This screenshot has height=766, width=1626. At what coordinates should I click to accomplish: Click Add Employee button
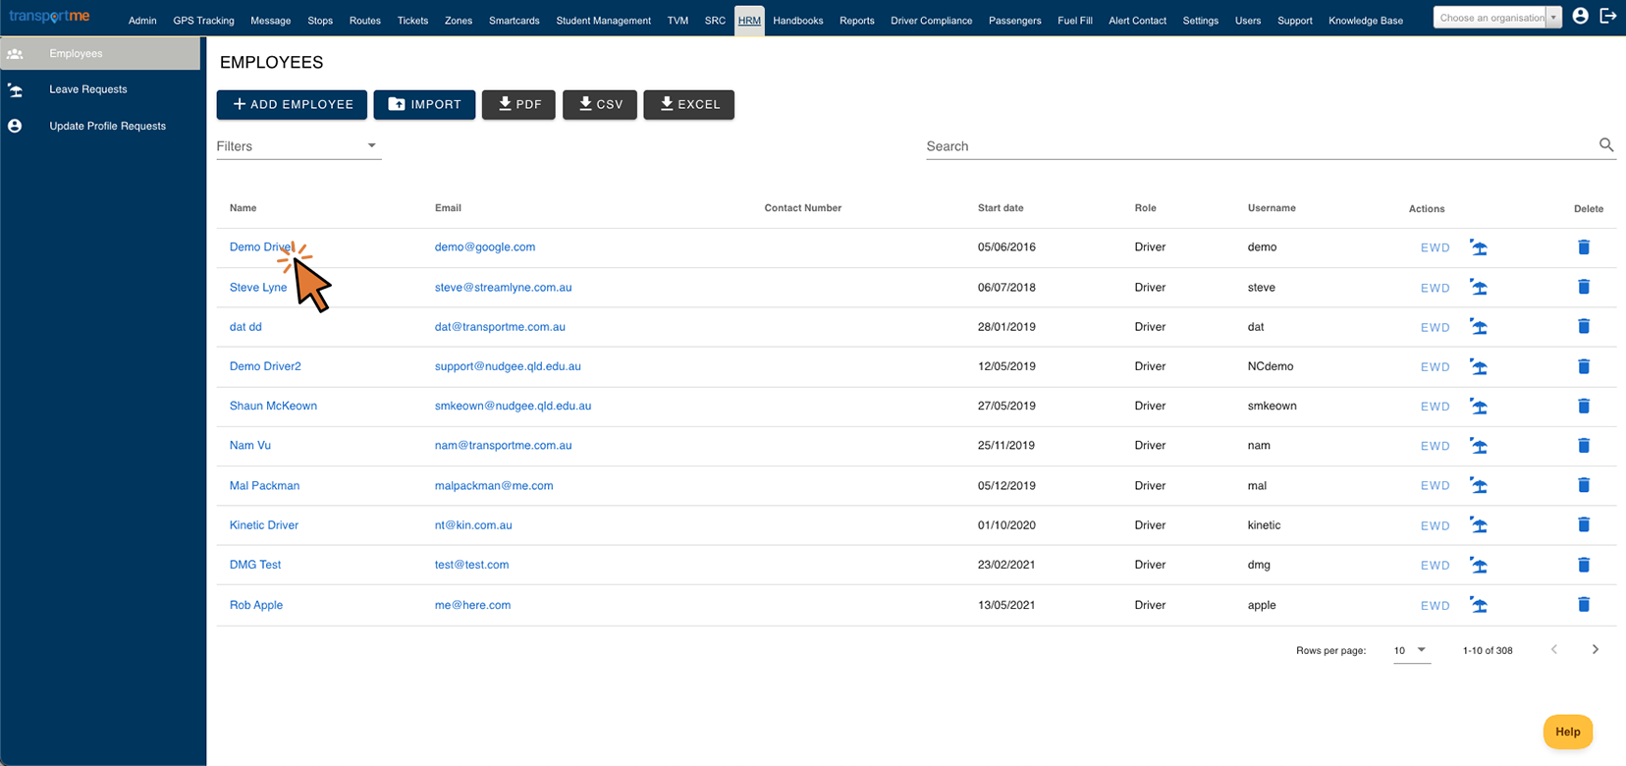[292, 104]
